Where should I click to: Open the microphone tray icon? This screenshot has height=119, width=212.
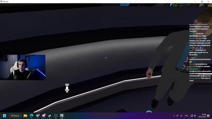tap(181, 116)
